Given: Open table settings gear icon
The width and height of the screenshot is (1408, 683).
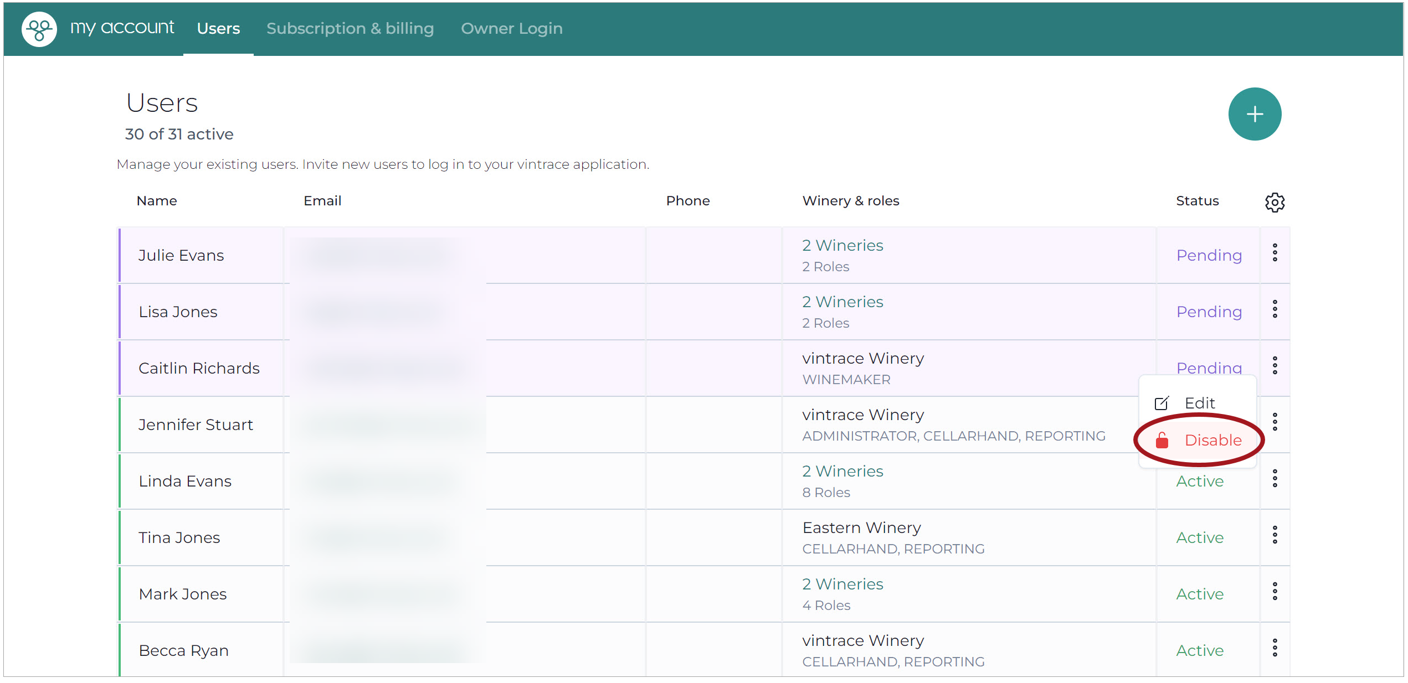Looking at the screenshot, I should (x=1275, y=202).
